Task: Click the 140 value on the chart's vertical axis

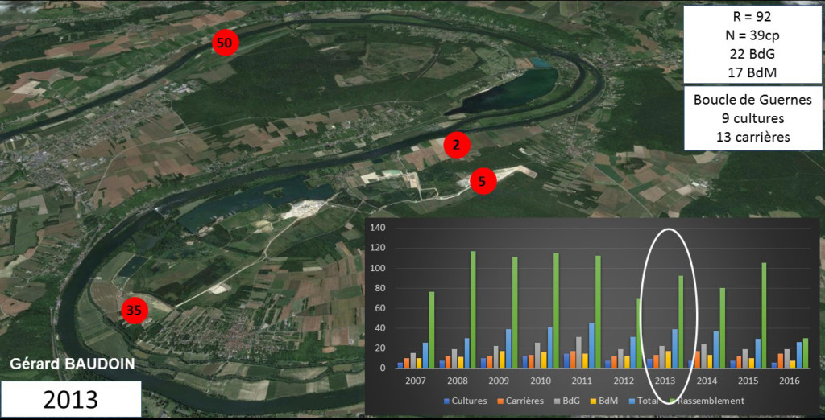Action: coord(378,229)
